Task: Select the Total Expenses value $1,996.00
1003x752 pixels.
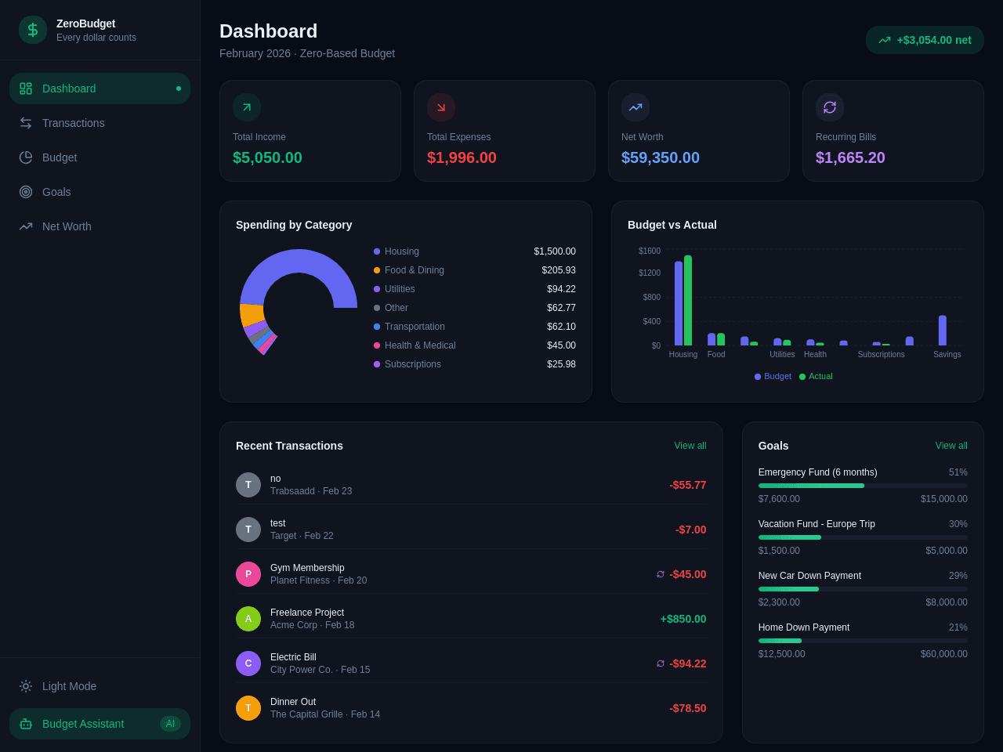Action: (462, 157)
